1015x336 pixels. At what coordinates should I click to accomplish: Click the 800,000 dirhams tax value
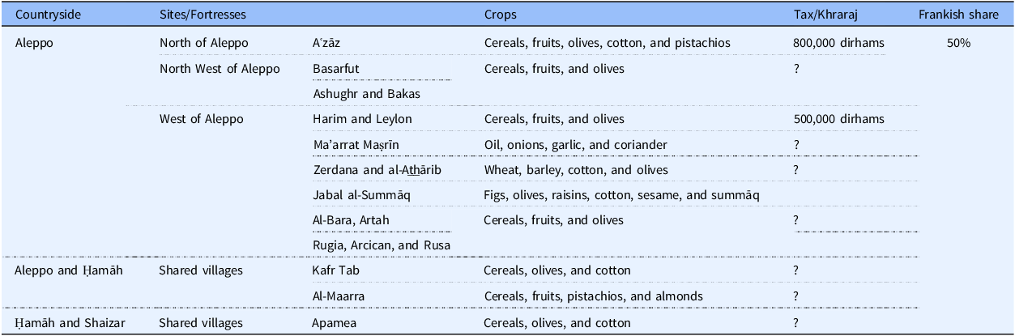(x=839, y=43)
